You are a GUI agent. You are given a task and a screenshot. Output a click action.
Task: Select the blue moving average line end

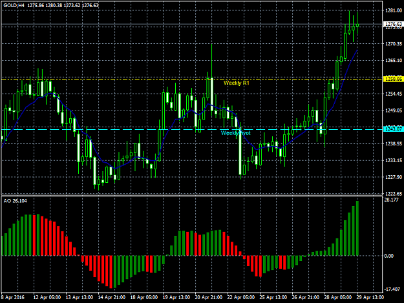click(x=357, y=50)
